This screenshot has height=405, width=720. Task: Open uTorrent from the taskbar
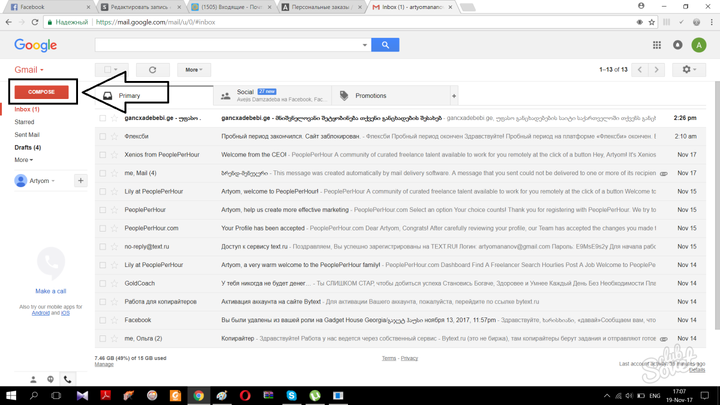pyautogui.click(x=314, y=395)
